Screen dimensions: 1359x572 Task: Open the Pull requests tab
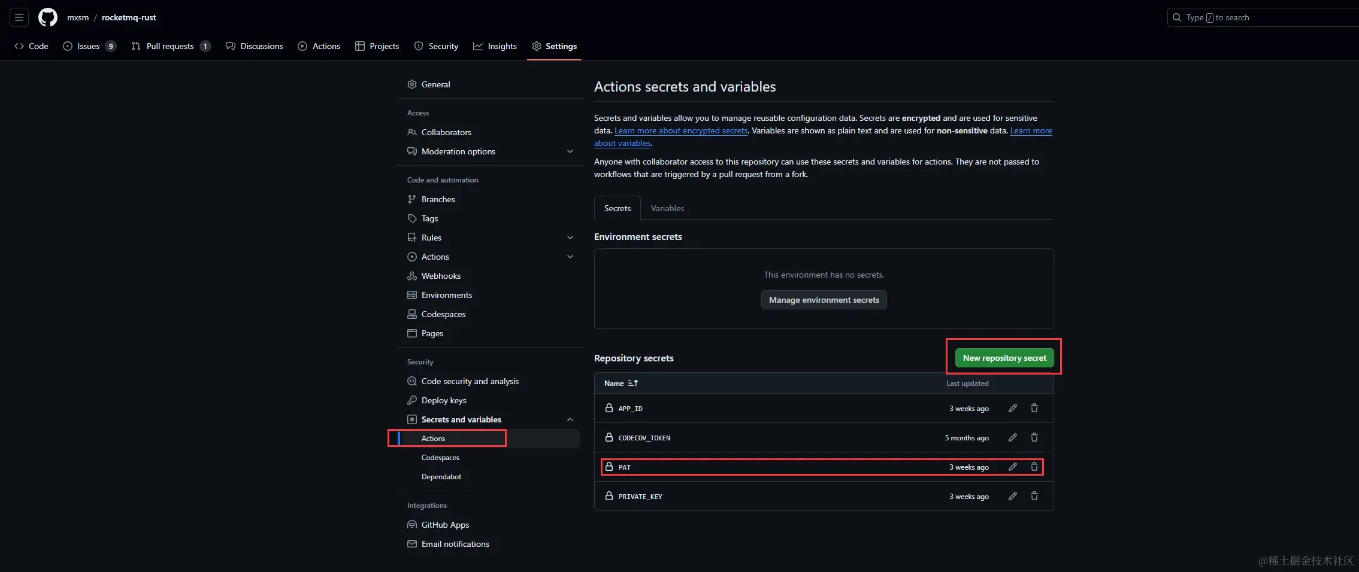pyautogui.click(x=170, y=46)
